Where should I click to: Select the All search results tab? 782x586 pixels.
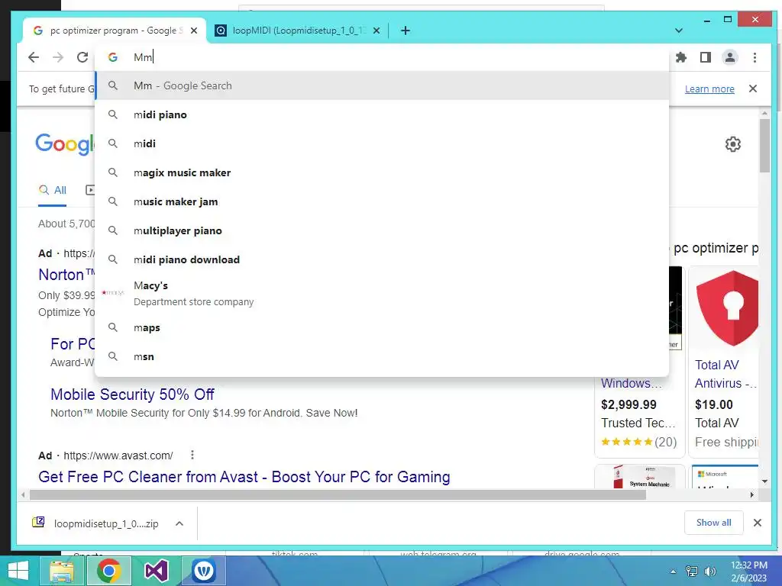(x=53, y=190)
